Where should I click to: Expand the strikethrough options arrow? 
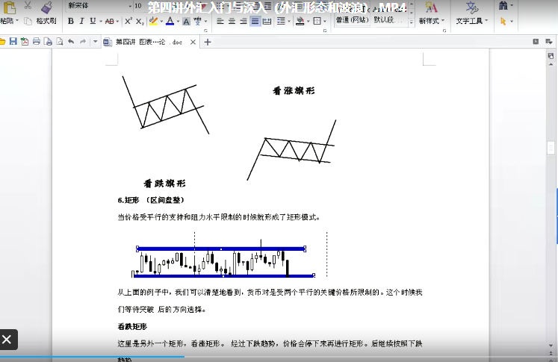117,22
